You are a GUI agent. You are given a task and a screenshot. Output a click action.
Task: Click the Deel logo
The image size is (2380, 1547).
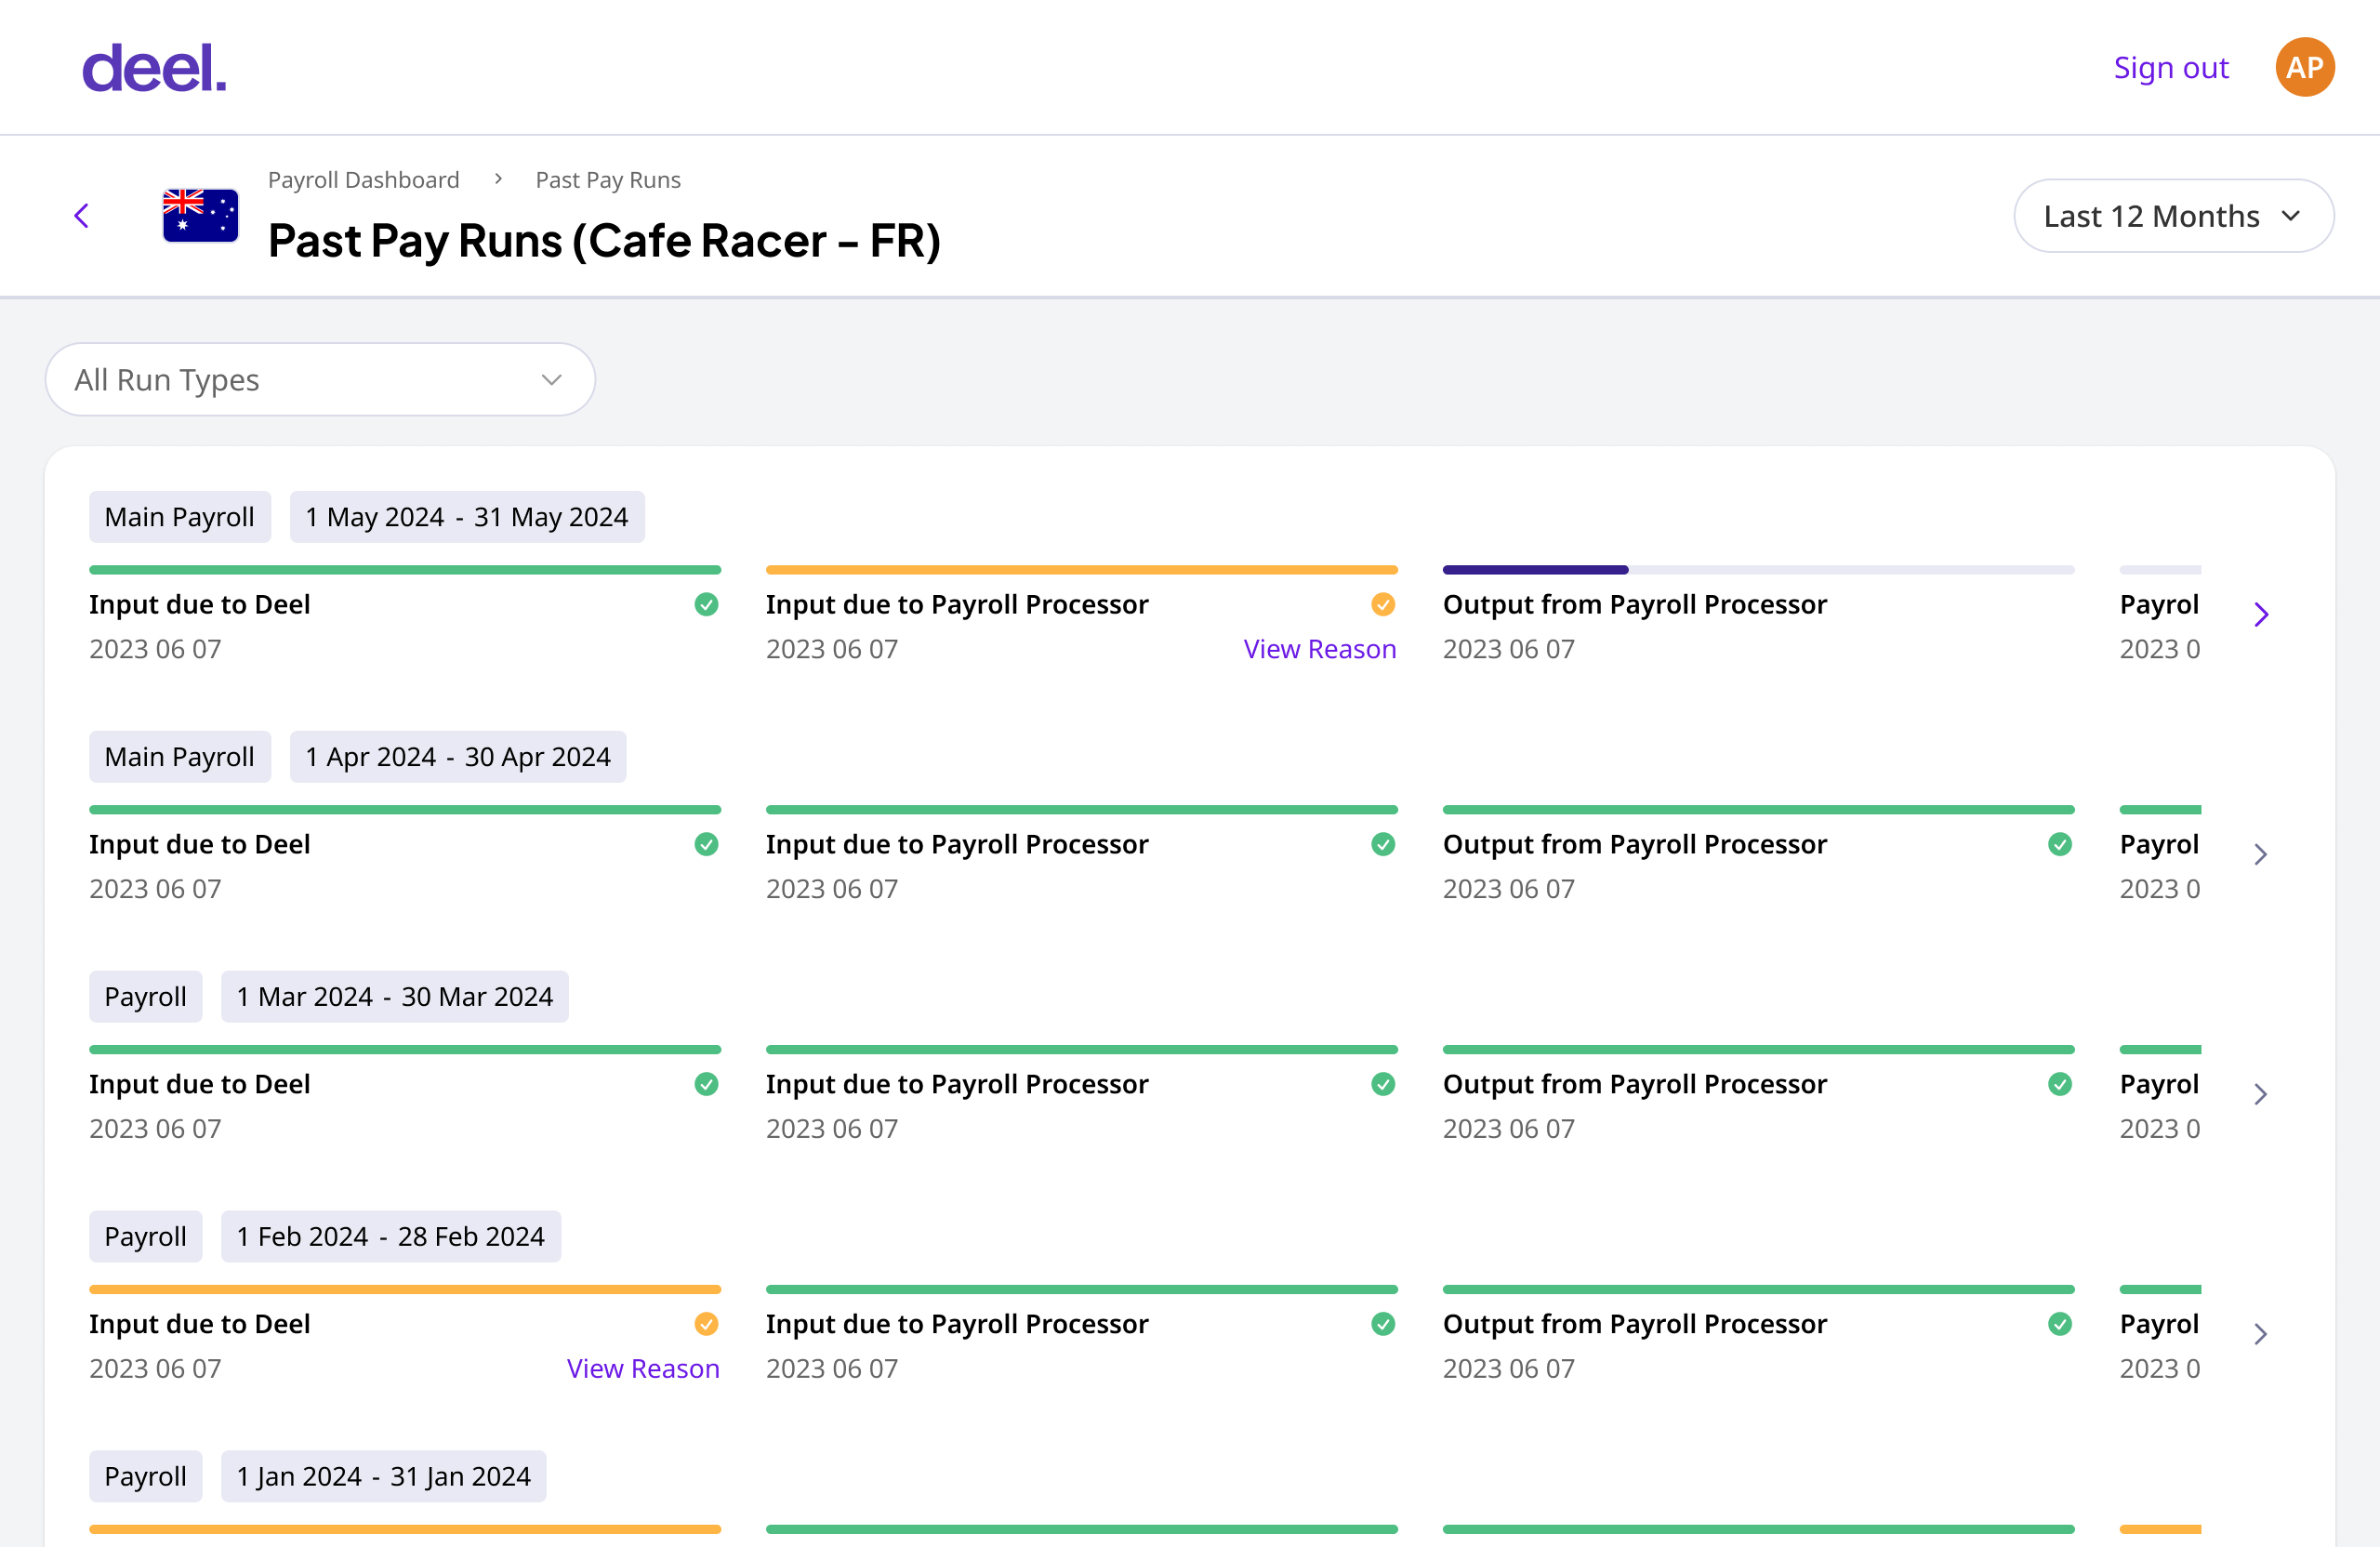point(154,67)
